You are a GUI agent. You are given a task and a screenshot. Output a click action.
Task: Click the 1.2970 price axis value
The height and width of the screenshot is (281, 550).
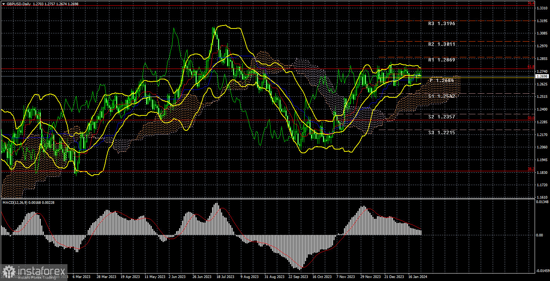(542, 46)
